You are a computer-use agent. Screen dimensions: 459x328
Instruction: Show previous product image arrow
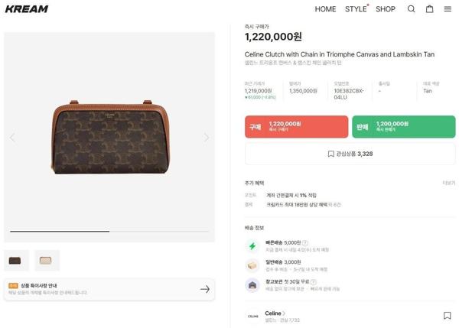pos(12,138)
